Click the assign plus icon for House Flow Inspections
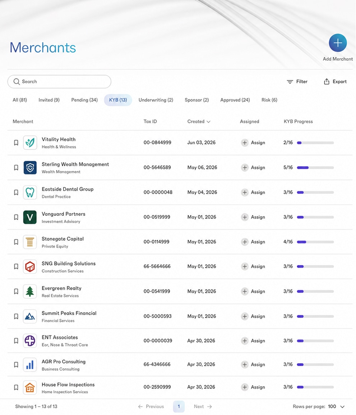This screenshot has width=356, height=415. point(245,387)
